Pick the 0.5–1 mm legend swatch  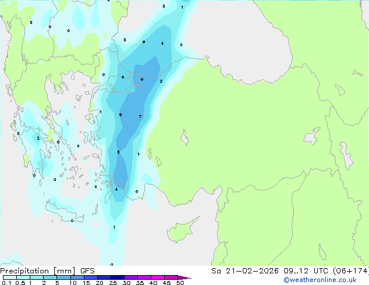(x=23, y=277)
